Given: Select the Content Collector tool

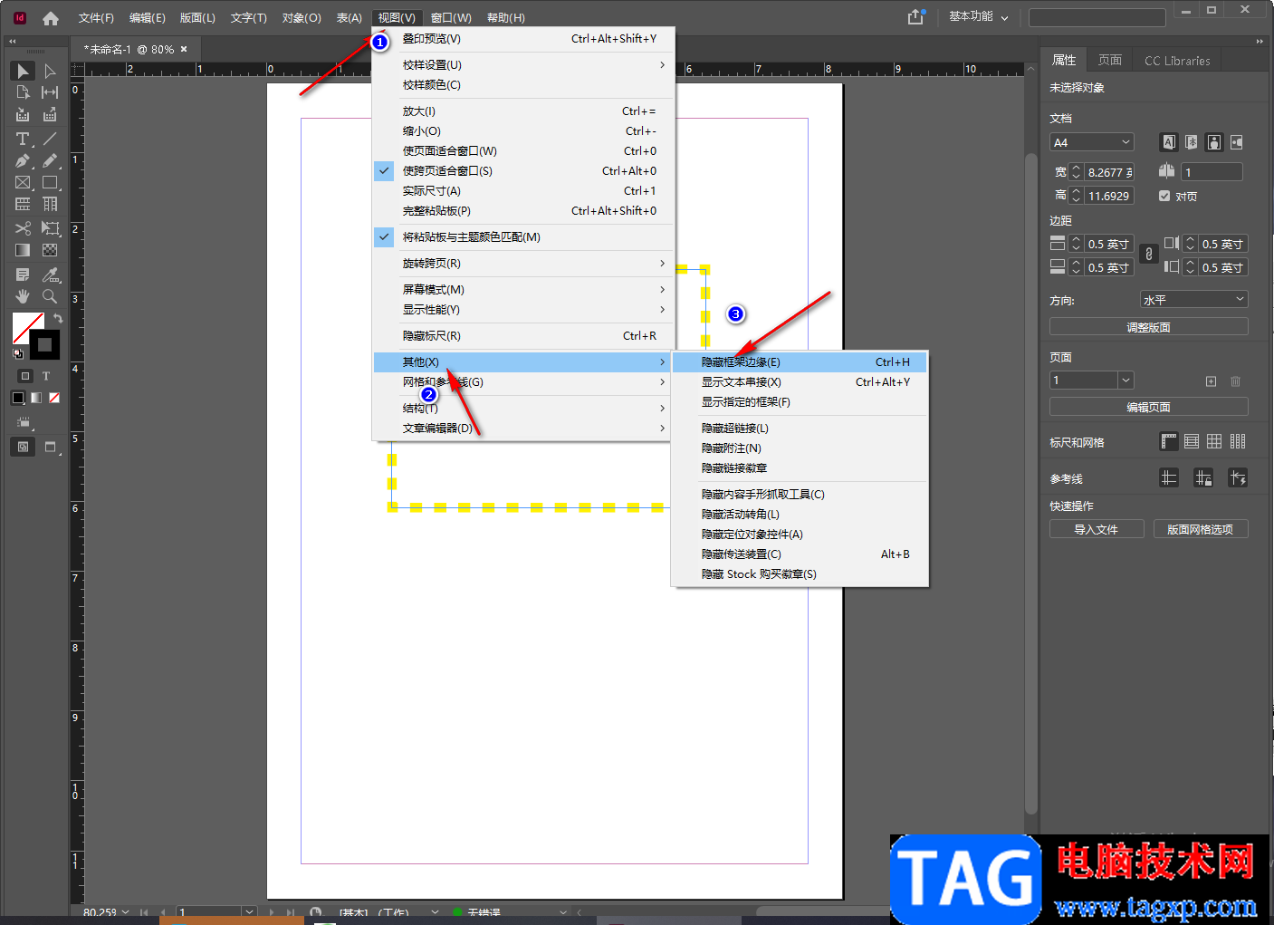Looking at the screenshot, I should click(x=23, y=115).
